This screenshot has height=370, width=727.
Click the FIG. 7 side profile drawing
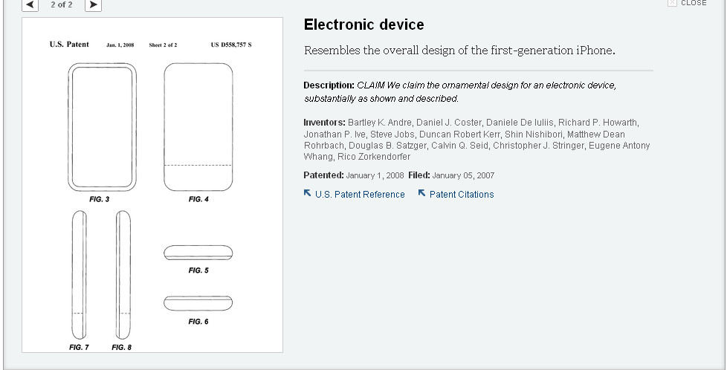tap(79, 274)
